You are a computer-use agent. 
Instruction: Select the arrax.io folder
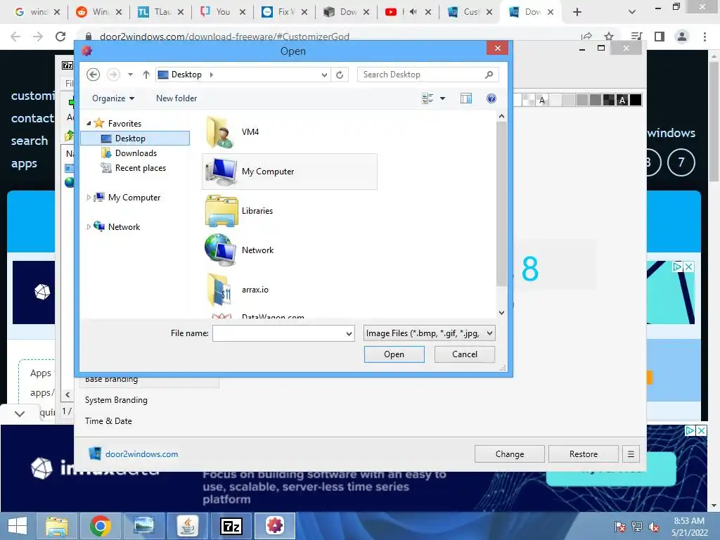[290, 290]
